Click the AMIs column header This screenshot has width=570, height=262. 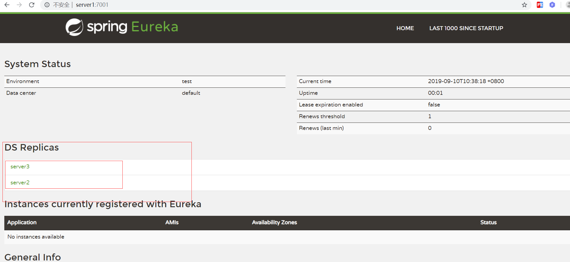tap(172, 222)
